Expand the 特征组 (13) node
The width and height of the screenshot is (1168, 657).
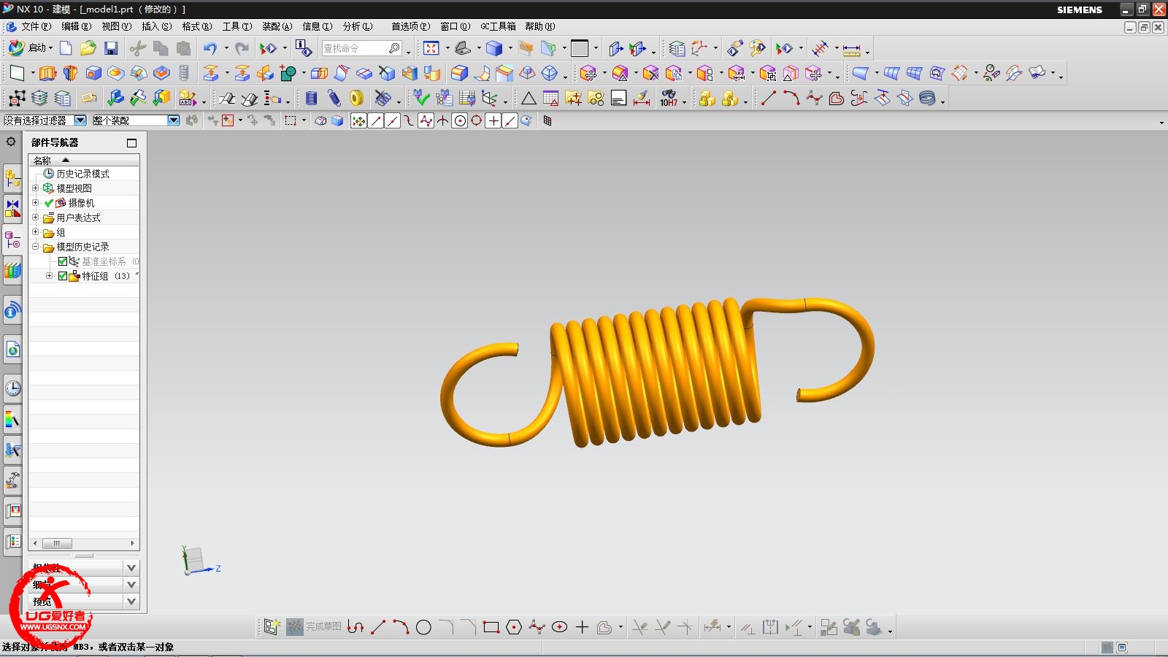point(49,276)
